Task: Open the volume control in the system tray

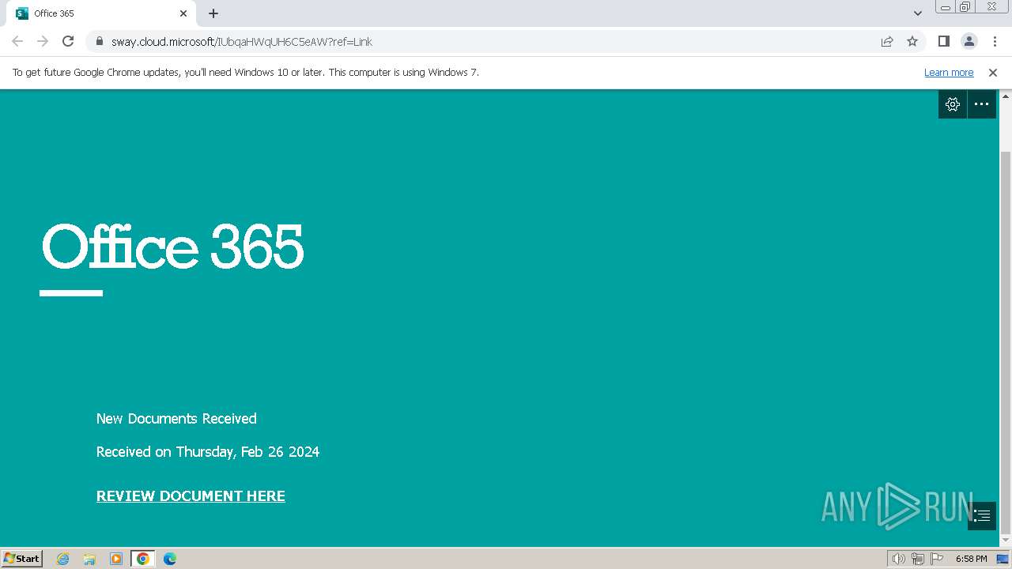Action: (899, 559)
